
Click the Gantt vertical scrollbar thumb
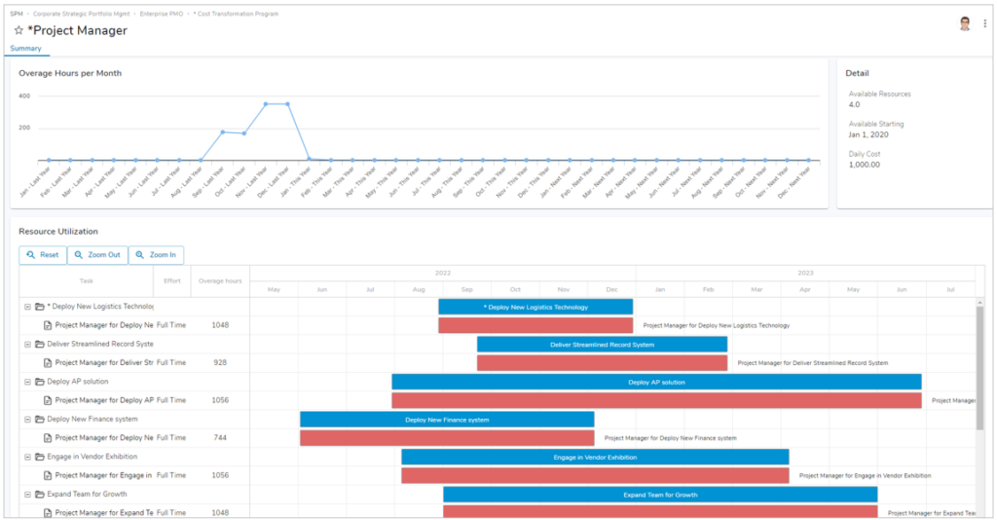(x=979, y=369)
